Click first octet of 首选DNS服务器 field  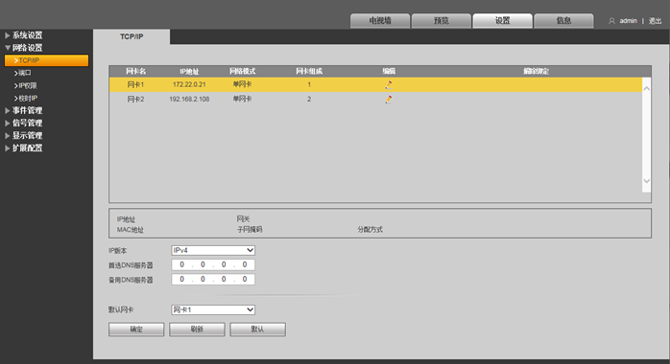point(181,264)
